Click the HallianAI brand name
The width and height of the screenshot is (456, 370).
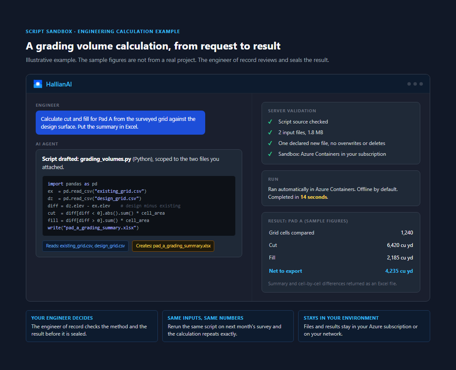(59, 84)
